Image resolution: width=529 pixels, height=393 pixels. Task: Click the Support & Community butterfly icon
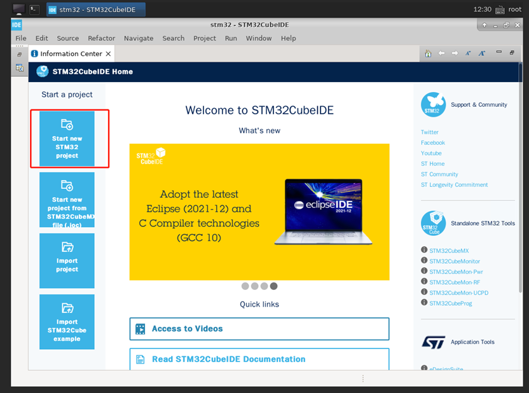coord(433,104)
